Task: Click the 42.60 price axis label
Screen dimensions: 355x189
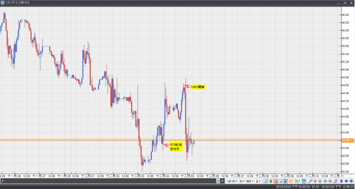Action: click(345, 164)
